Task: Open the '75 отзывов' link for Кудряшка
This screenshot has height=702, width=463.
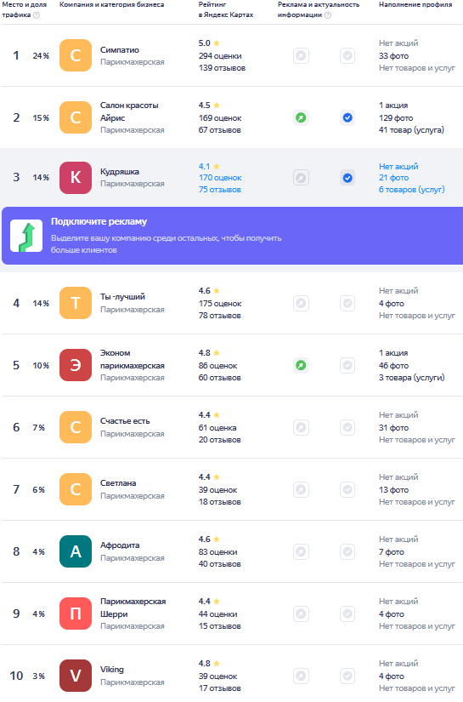Action: (219, 190)
